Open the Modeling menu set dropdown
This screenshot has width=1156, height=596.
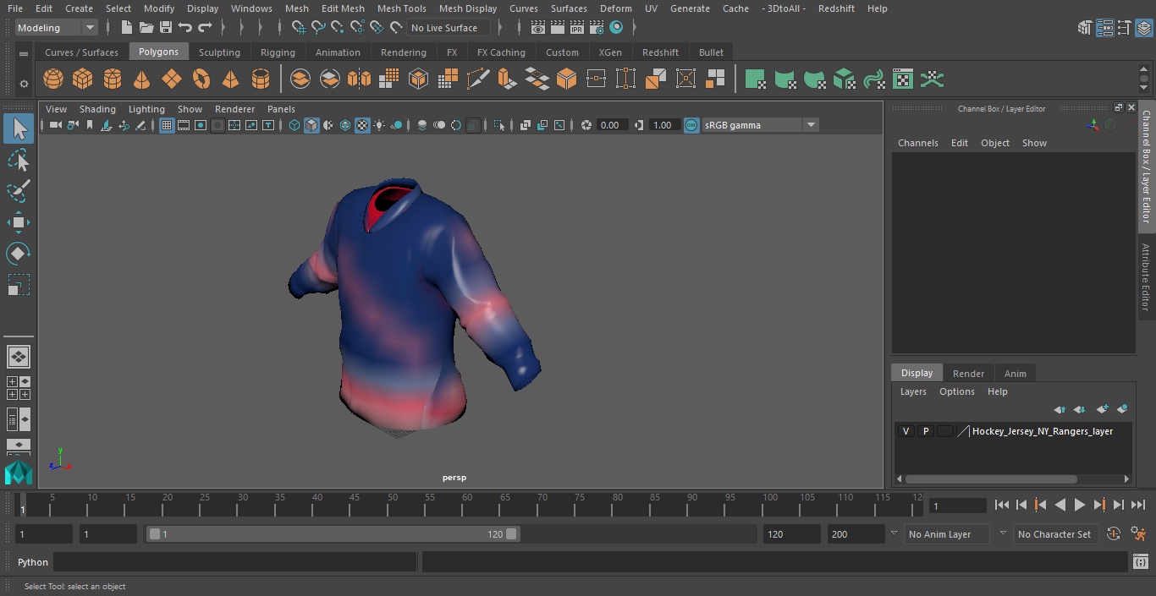tap(57, 28)
